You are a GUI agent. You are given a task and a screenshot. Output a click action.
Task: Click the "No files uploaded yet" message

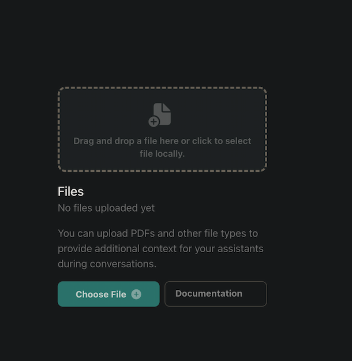[x=106, y=208]
